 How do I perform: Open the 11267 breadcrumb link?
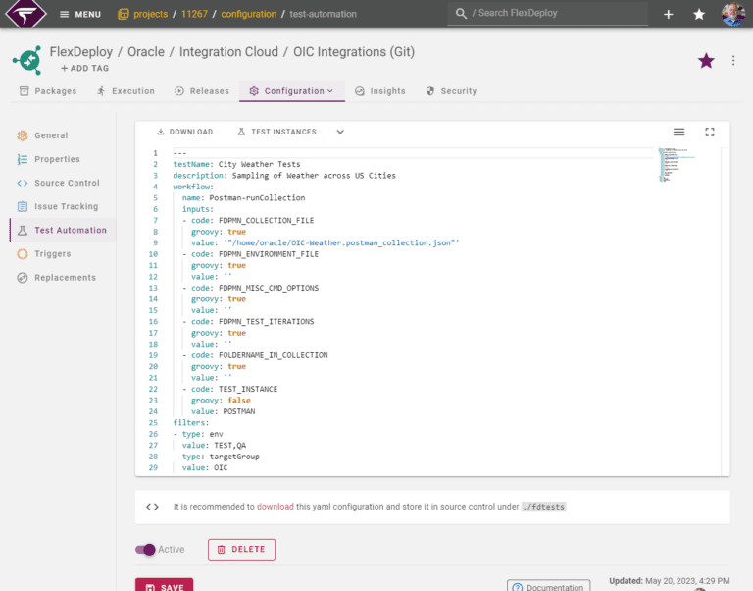click(194, 14)
